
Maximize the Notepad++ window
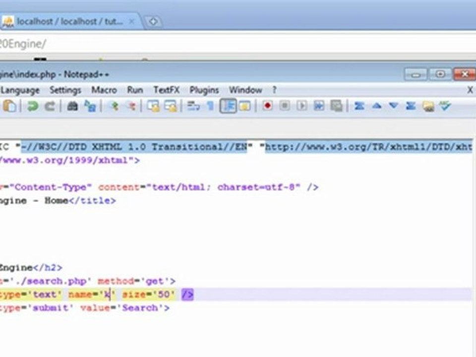pyautogui.click(x=440, y=74)
